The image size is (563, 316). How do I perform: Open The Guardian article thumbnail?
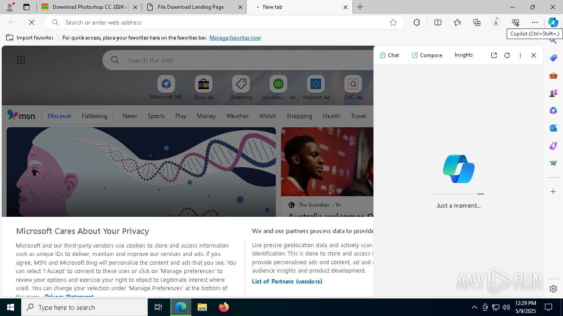[327, 162]
